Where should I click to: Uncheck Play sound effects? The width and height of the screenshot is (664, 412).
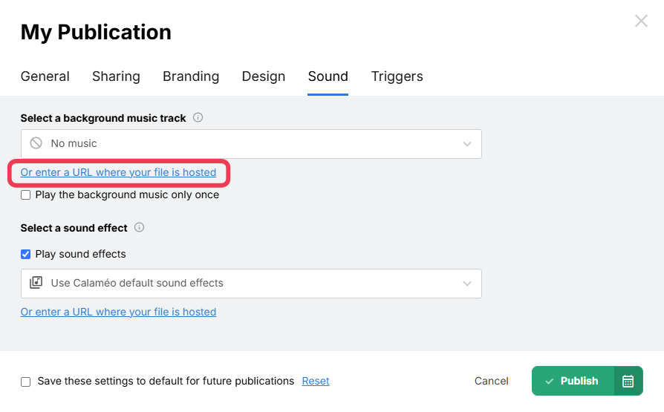26,254
